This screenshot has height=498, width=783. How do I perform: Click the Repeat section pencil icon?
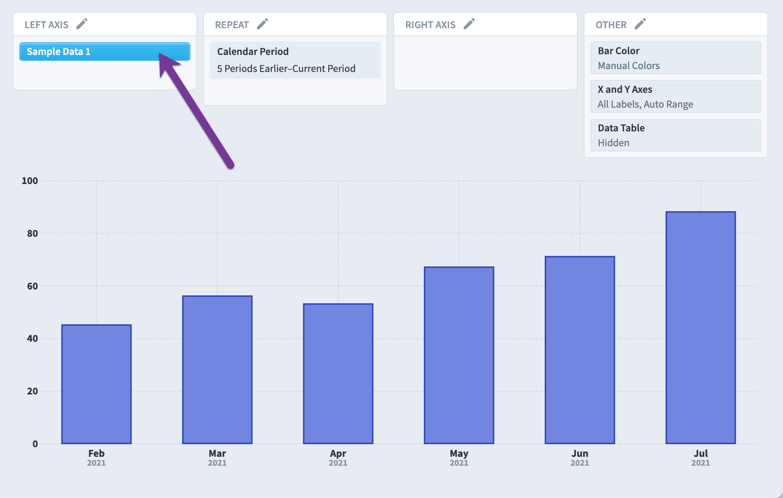click(x=262, y=24)
